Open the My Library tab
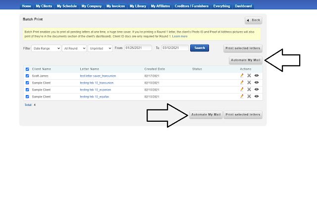The width and height of the screenshot is (317, 198). pyautogui.click(x=138, y=6)
